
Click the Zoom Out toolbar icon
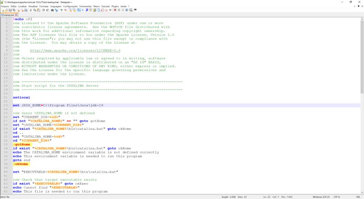coord(66,10)
